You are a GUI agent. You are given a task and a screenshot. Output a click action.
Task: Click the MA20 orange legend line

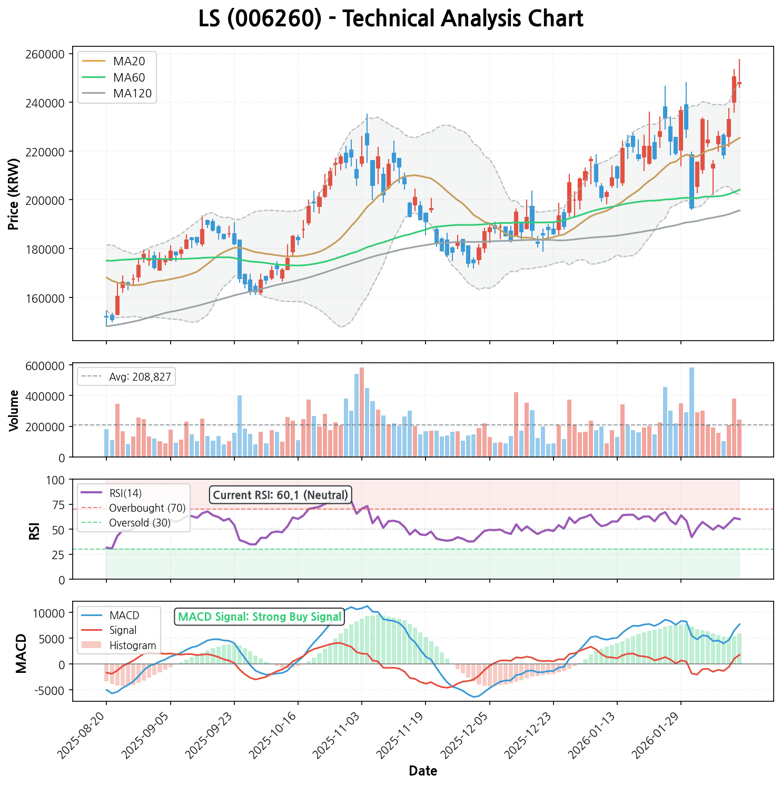tap(95, 61)
